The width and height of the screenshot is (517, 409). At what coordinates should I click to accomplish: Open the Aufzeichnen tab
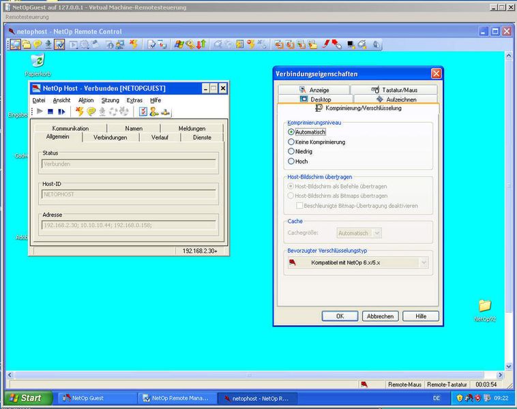pyautogui.click(x=396, y=100)
